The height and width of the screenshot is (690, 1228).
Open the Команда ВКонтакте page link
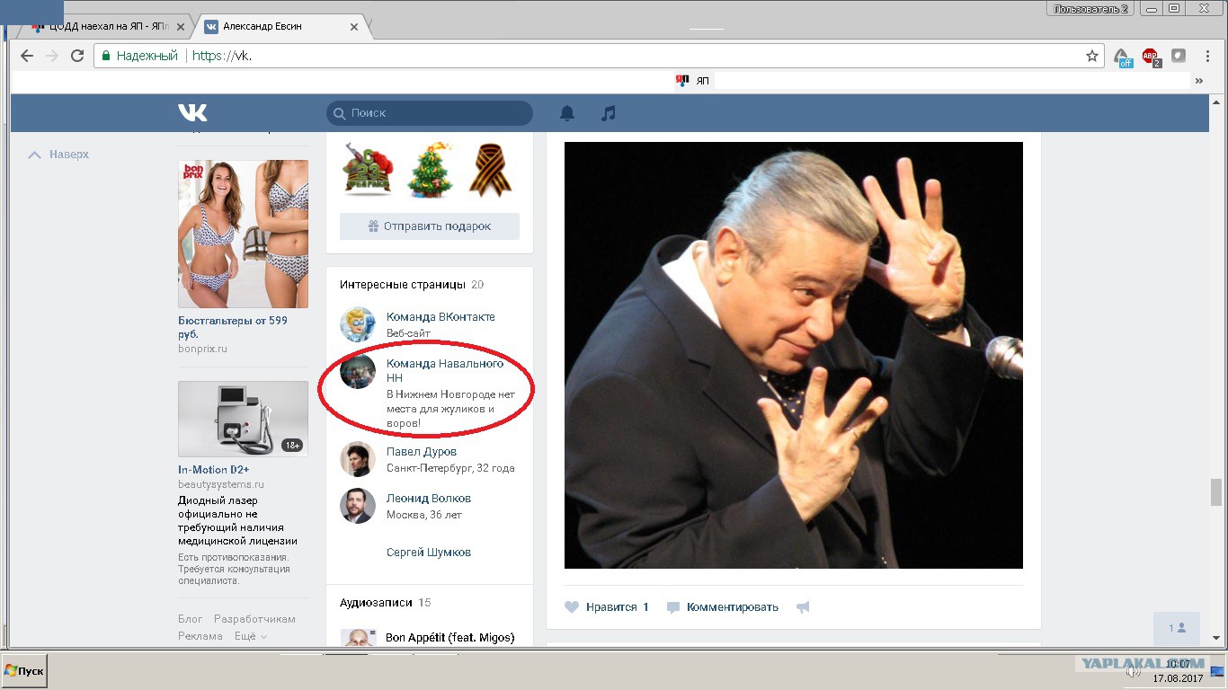[440, 317]
